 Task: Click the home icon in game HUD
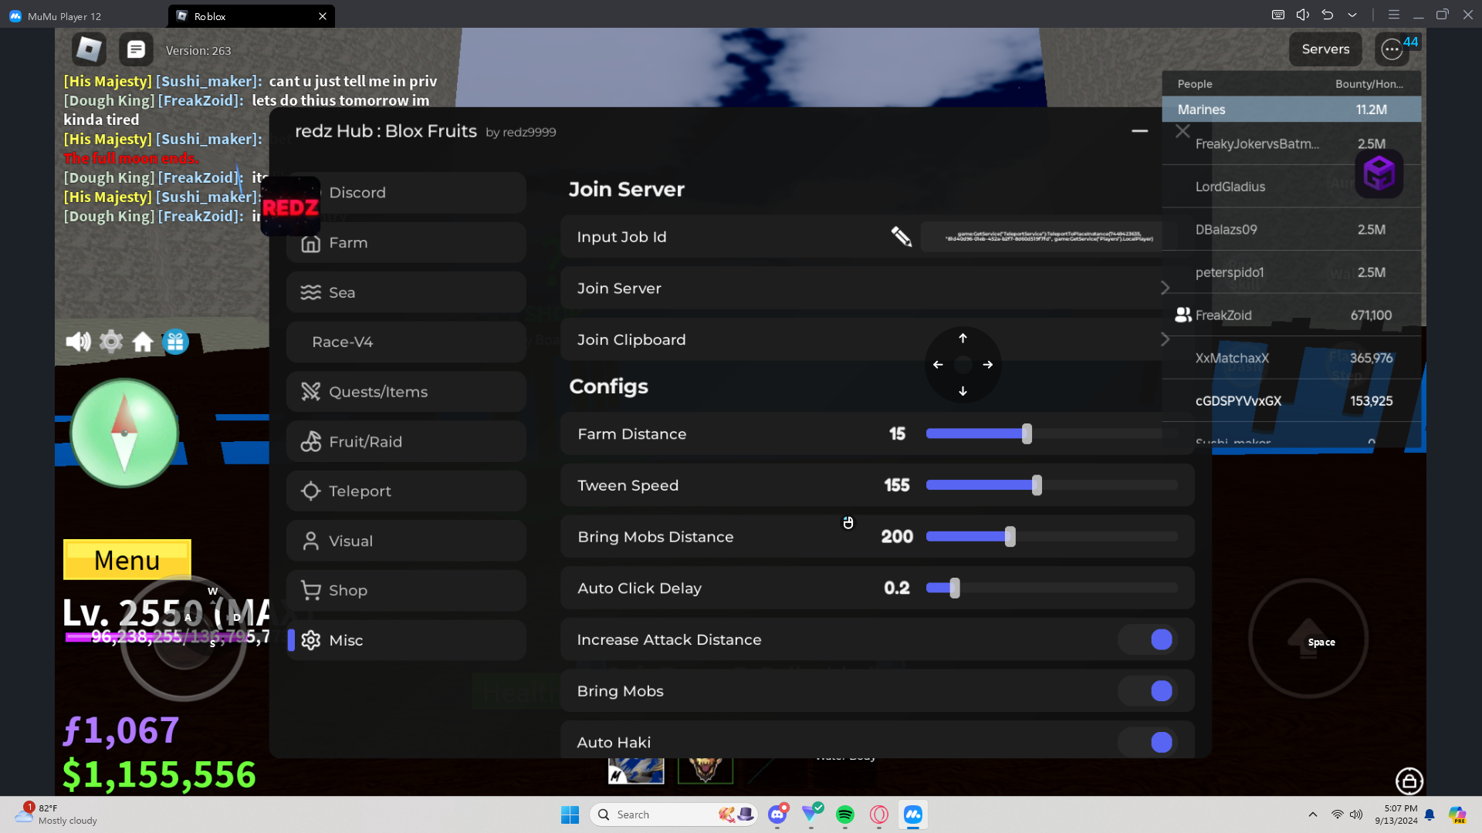[x=143, y=342]
